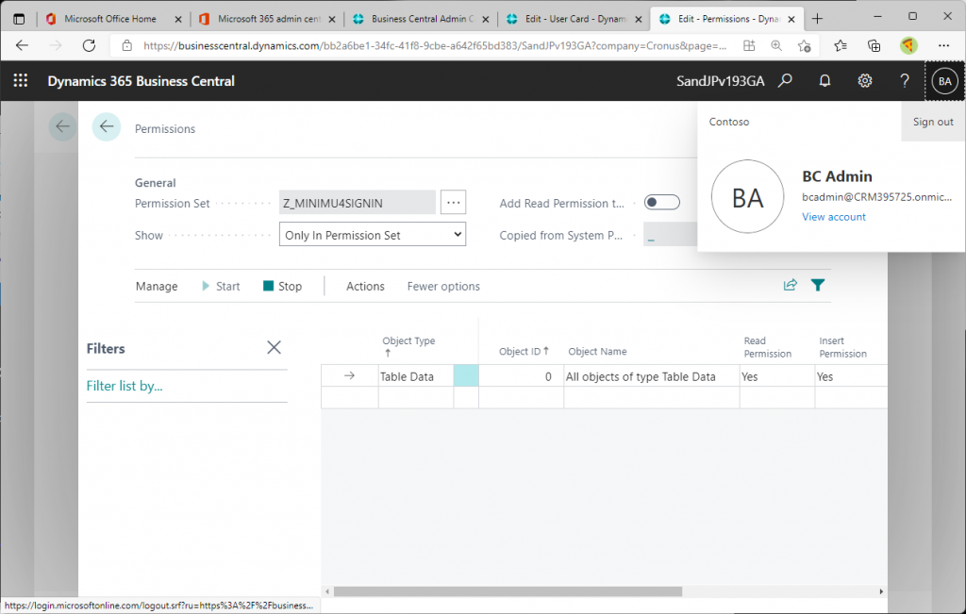
Task: Click the BA account avatar in header
Action: click(x=944, y=81)
